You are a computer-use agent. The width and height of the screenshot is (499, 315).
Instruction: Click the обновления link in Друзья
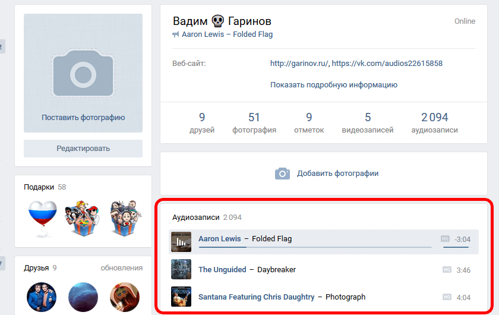[x=122, y=268]
